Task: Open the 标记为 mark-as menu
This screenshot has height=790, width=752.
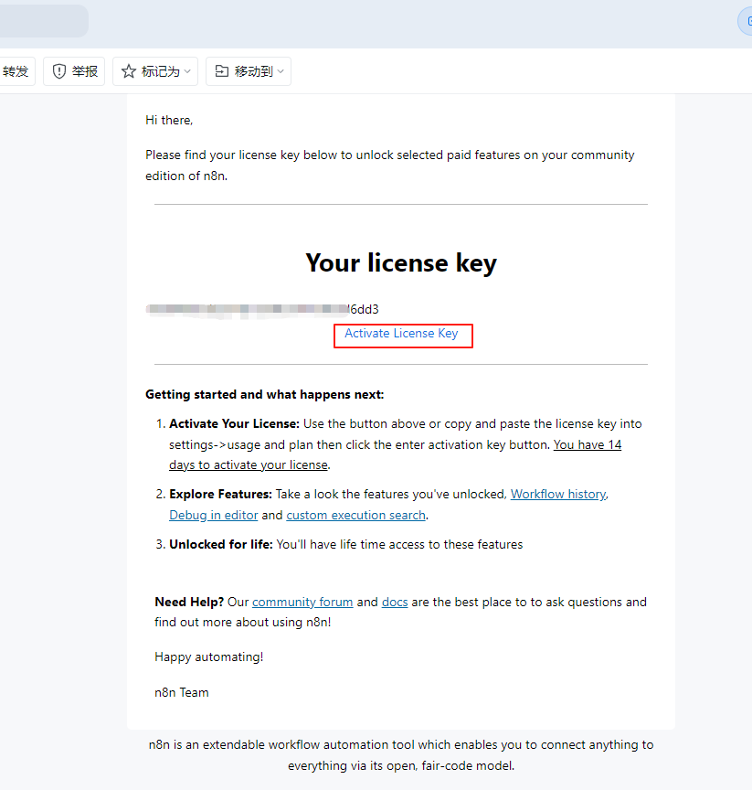Action: click(155, 71)
